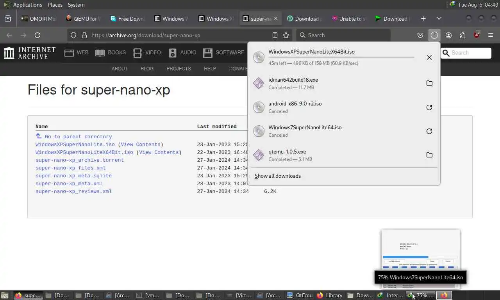Open the Pocket save icon
The height and width of the screenshot is (300, 500).
(420, 35)
